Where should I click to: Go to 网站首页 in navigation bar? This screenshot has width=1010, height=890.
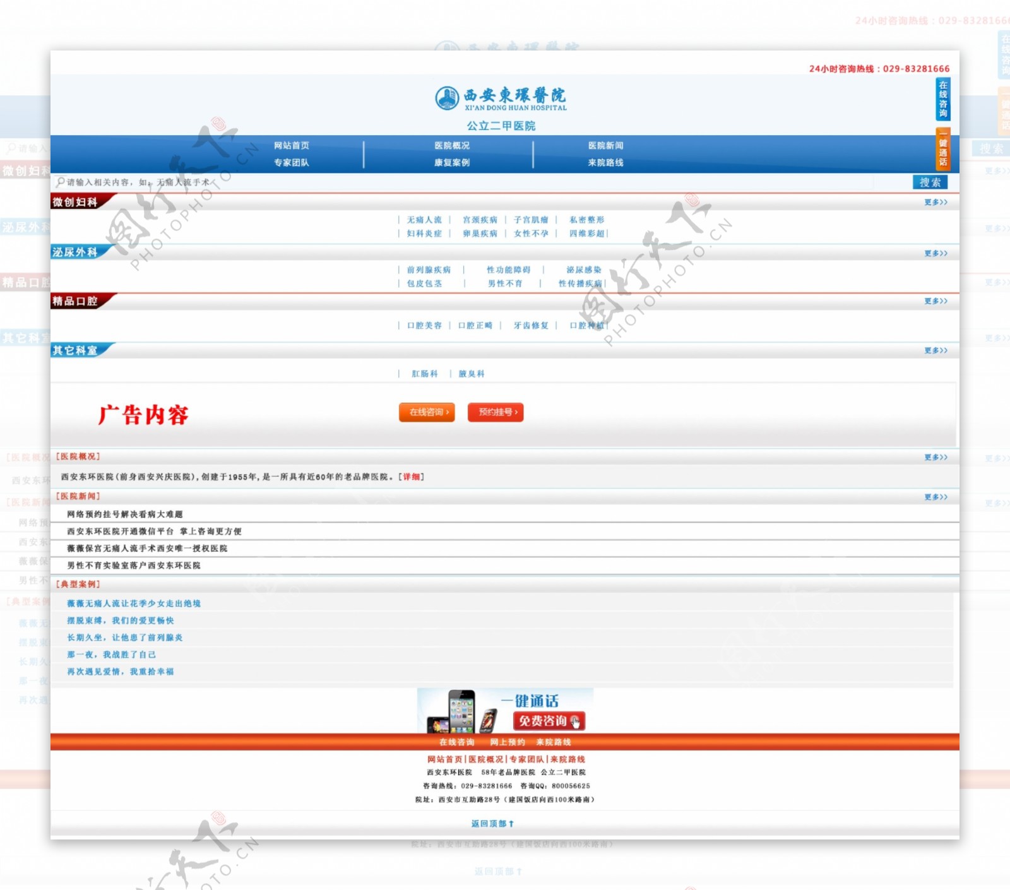point(292,145)
